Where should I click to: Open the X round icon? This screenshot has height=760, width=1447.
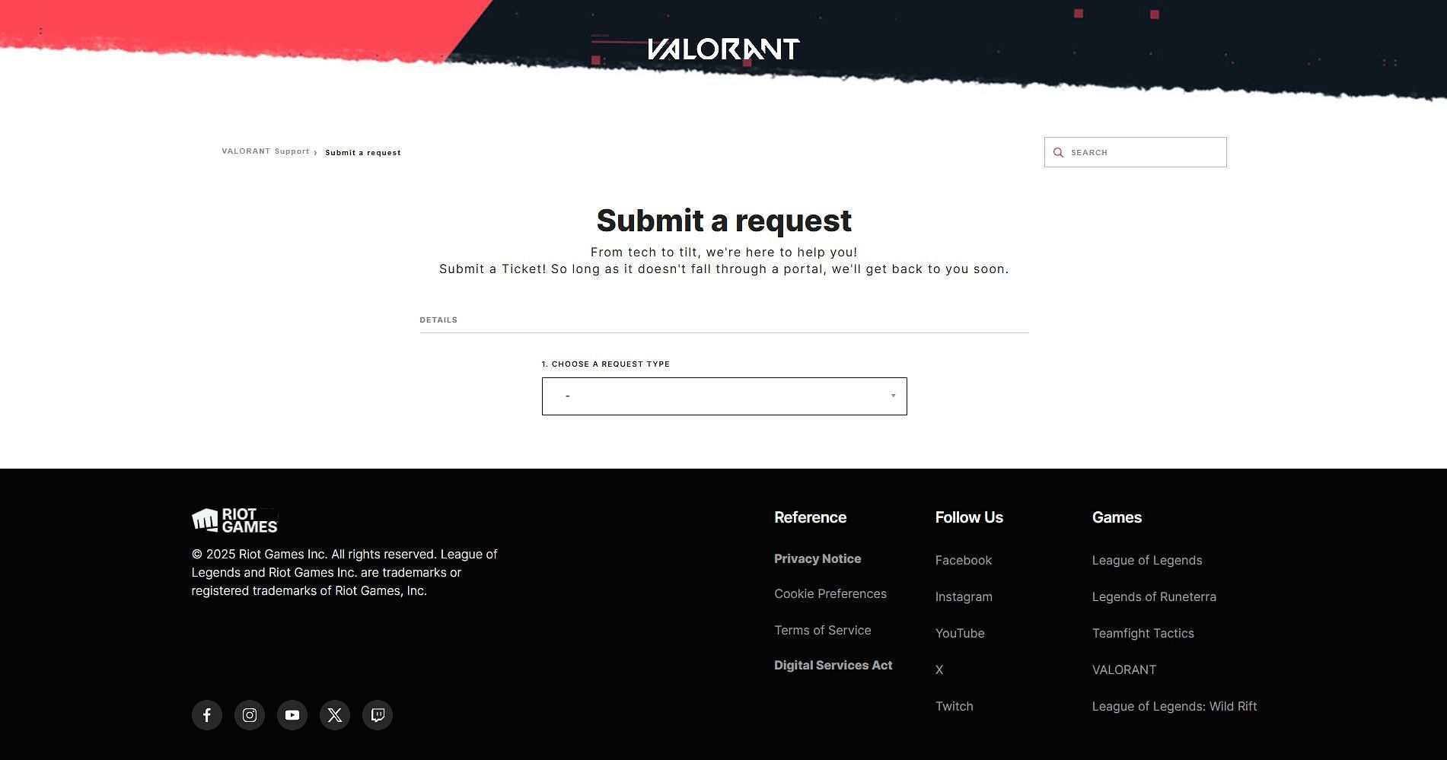[335, 715]
